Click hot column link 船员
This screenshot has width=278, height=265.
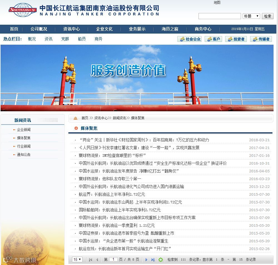(x=82, y=39)
